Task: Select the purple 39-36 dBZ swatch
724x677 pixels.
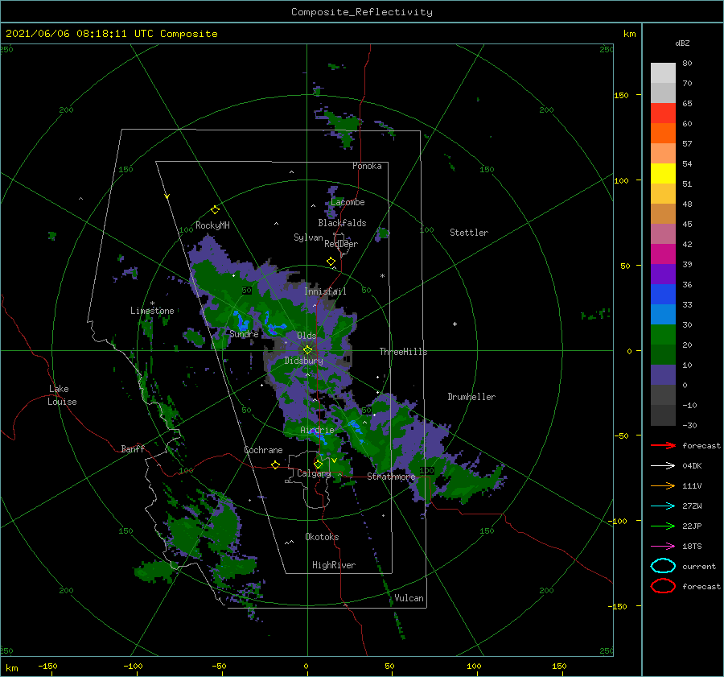Action: 663,275
